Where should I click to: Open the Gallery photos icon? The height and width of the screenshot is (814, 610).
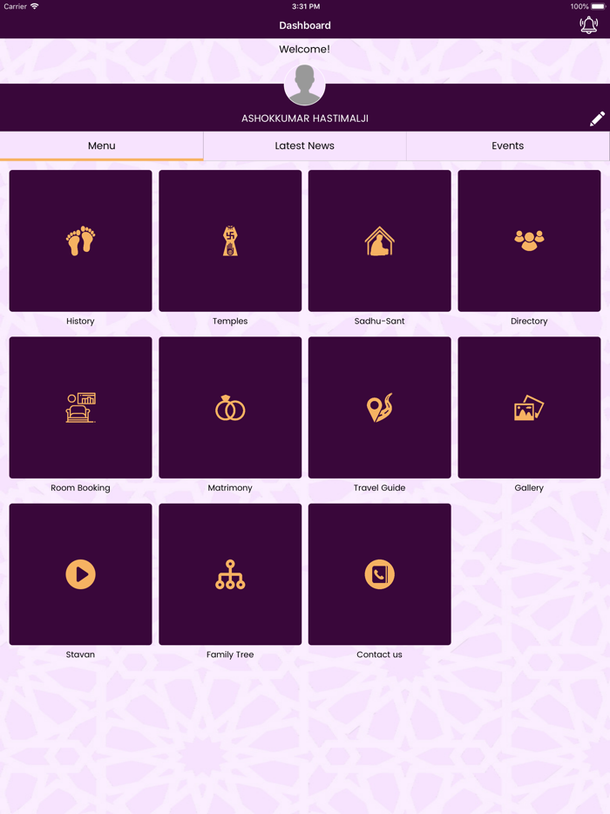click(529, 408)
